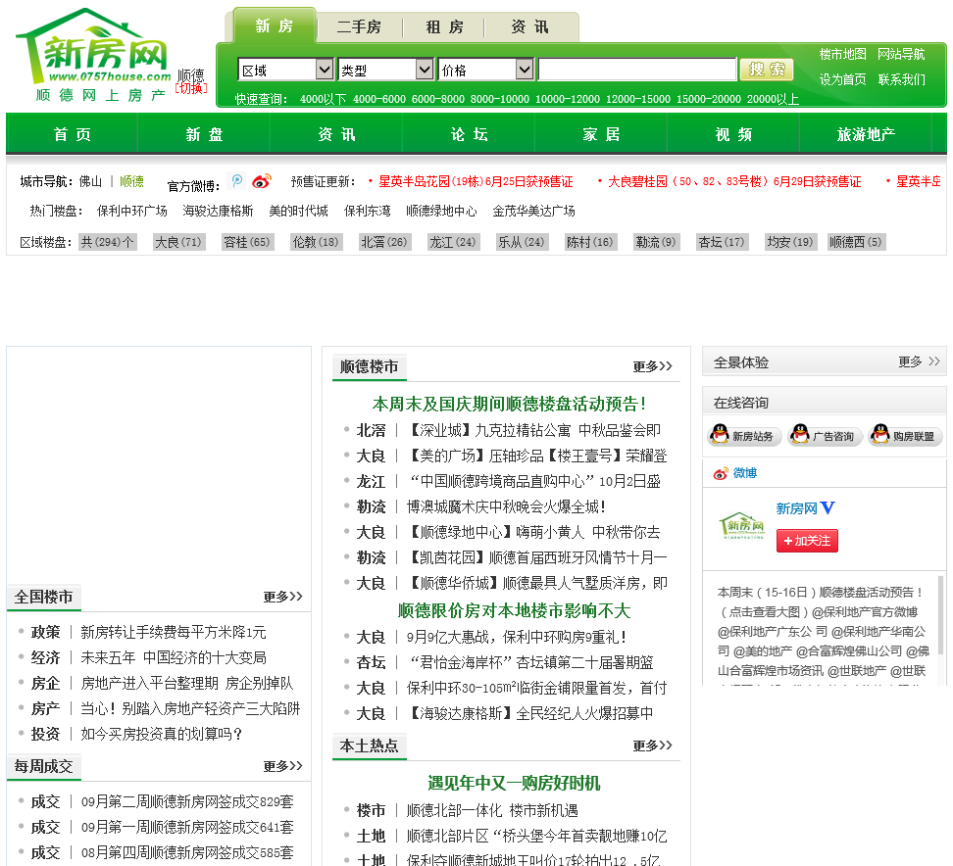Open the Sina Weibo icon next to 官方微博

[x=262, y=181]
